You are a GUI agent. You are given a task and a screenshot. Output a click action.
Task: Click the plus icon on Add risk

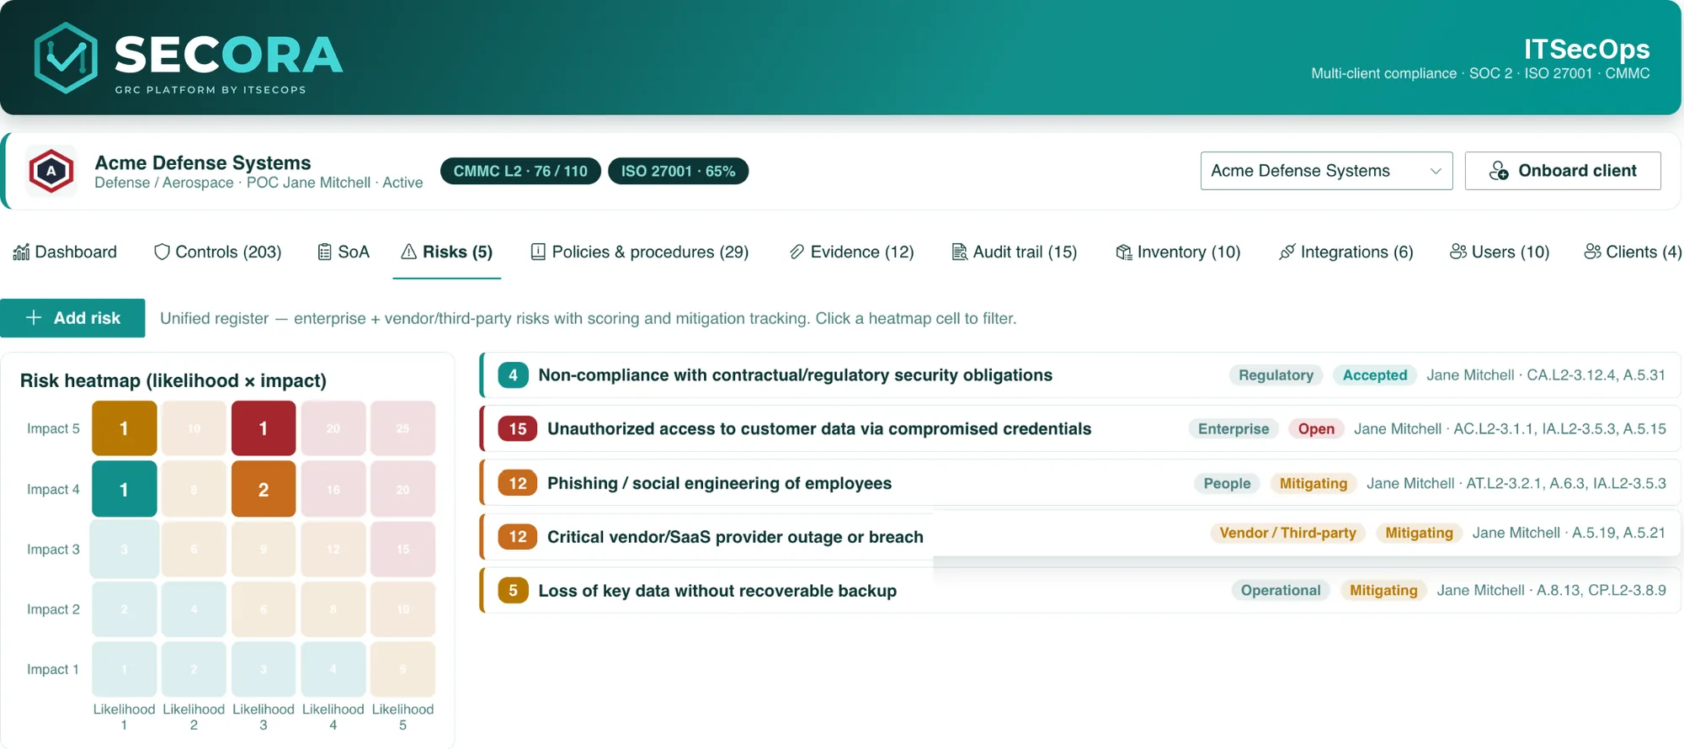34,317
